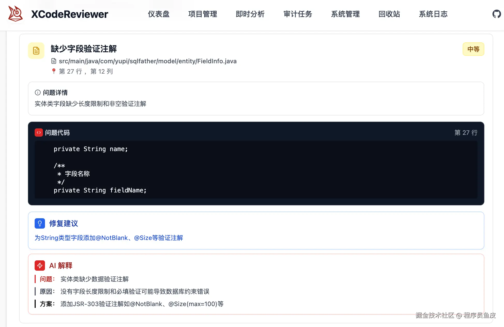This screenshot has width=504, height=327.
Task: Open the 回收站 page
Action: [389, 14]
